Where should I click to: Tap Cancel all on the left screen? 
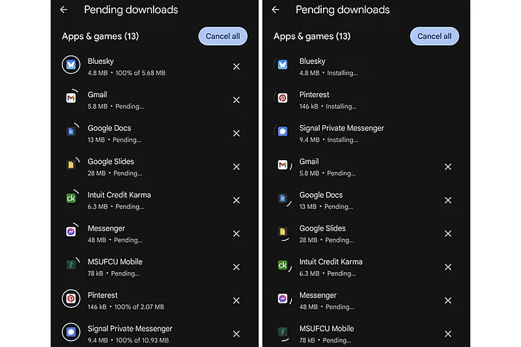coord(223,36)
